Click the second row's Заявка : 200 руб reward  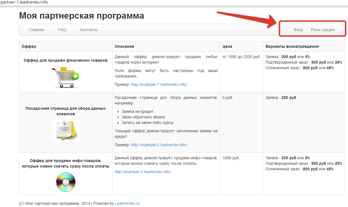281,98
